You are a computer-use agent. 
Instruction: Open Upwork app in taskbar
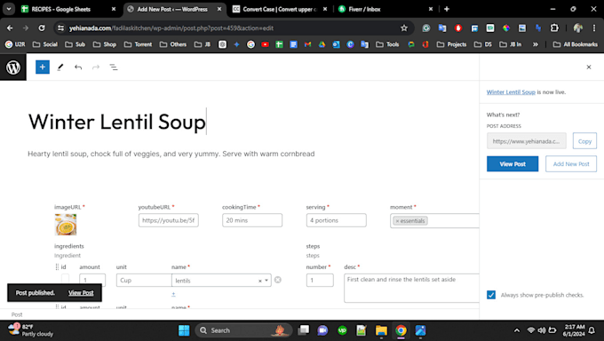click(x=342, y=330)
